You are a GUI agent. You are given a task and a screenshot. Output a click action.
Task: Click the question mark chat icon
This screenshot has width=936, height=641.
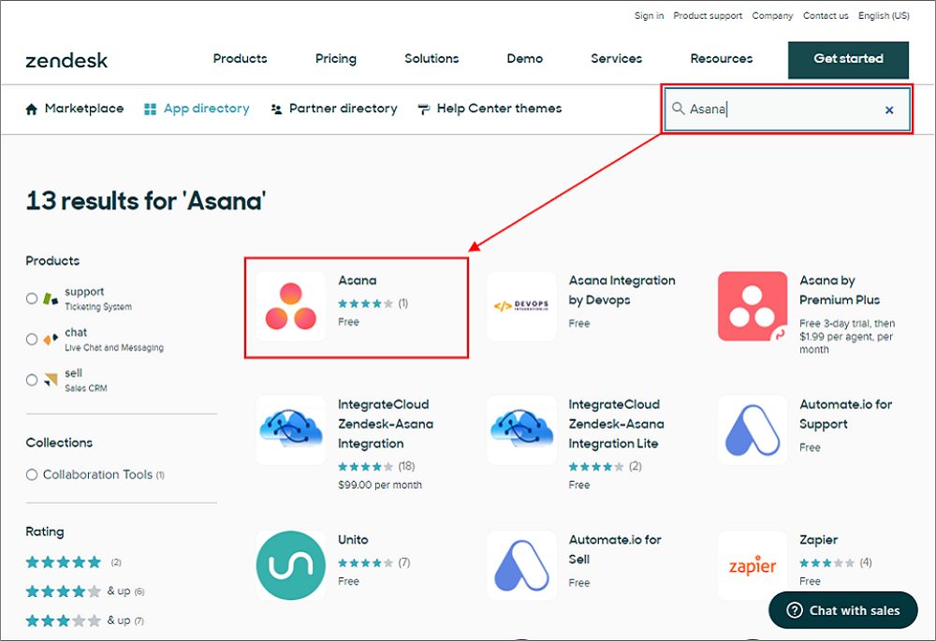point(795,610)
